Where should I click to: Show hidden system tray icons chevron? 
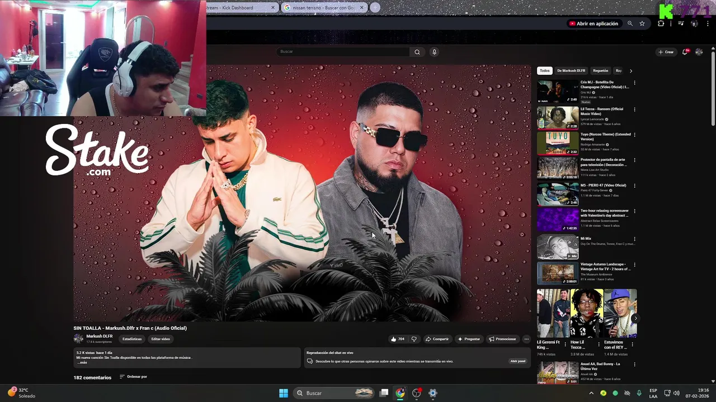pyautogui.click(x=591, y=393)
